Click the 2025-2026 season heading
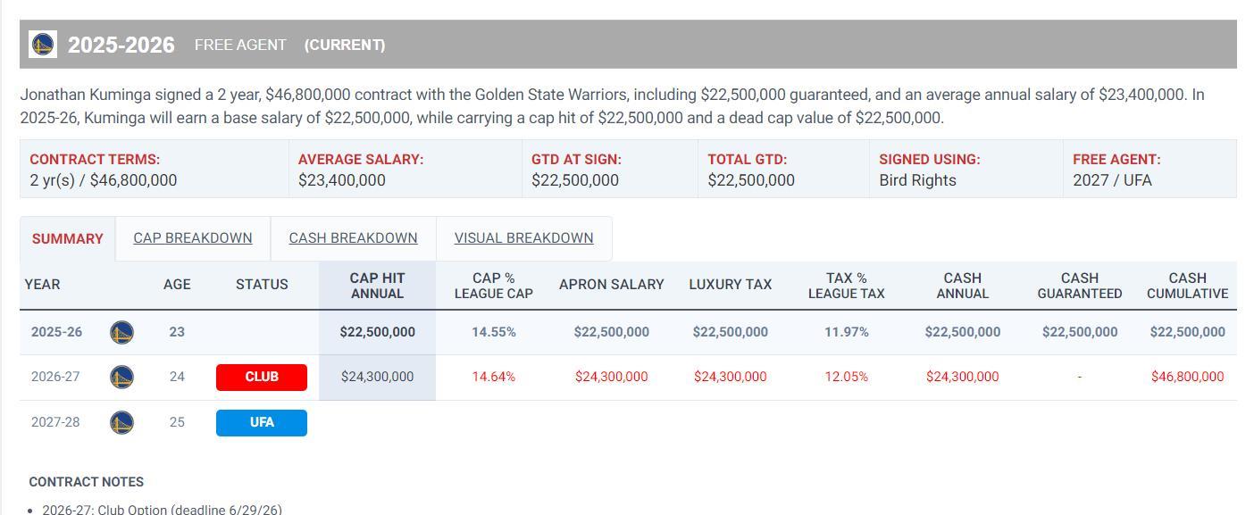 tap(121, 45)
